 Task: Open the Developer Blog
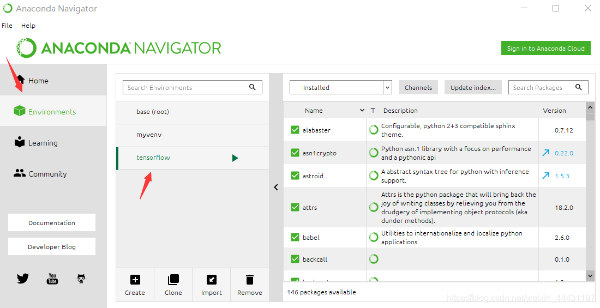click(x=52, y=247)
